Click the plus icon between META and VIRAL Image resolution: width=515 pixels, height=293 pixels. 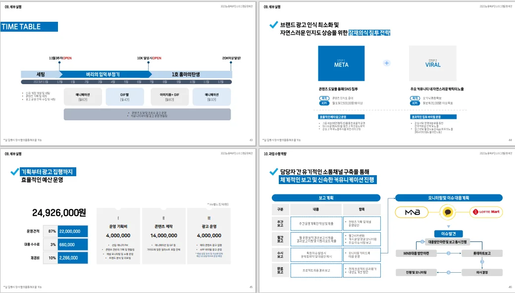tap(387, 63)
